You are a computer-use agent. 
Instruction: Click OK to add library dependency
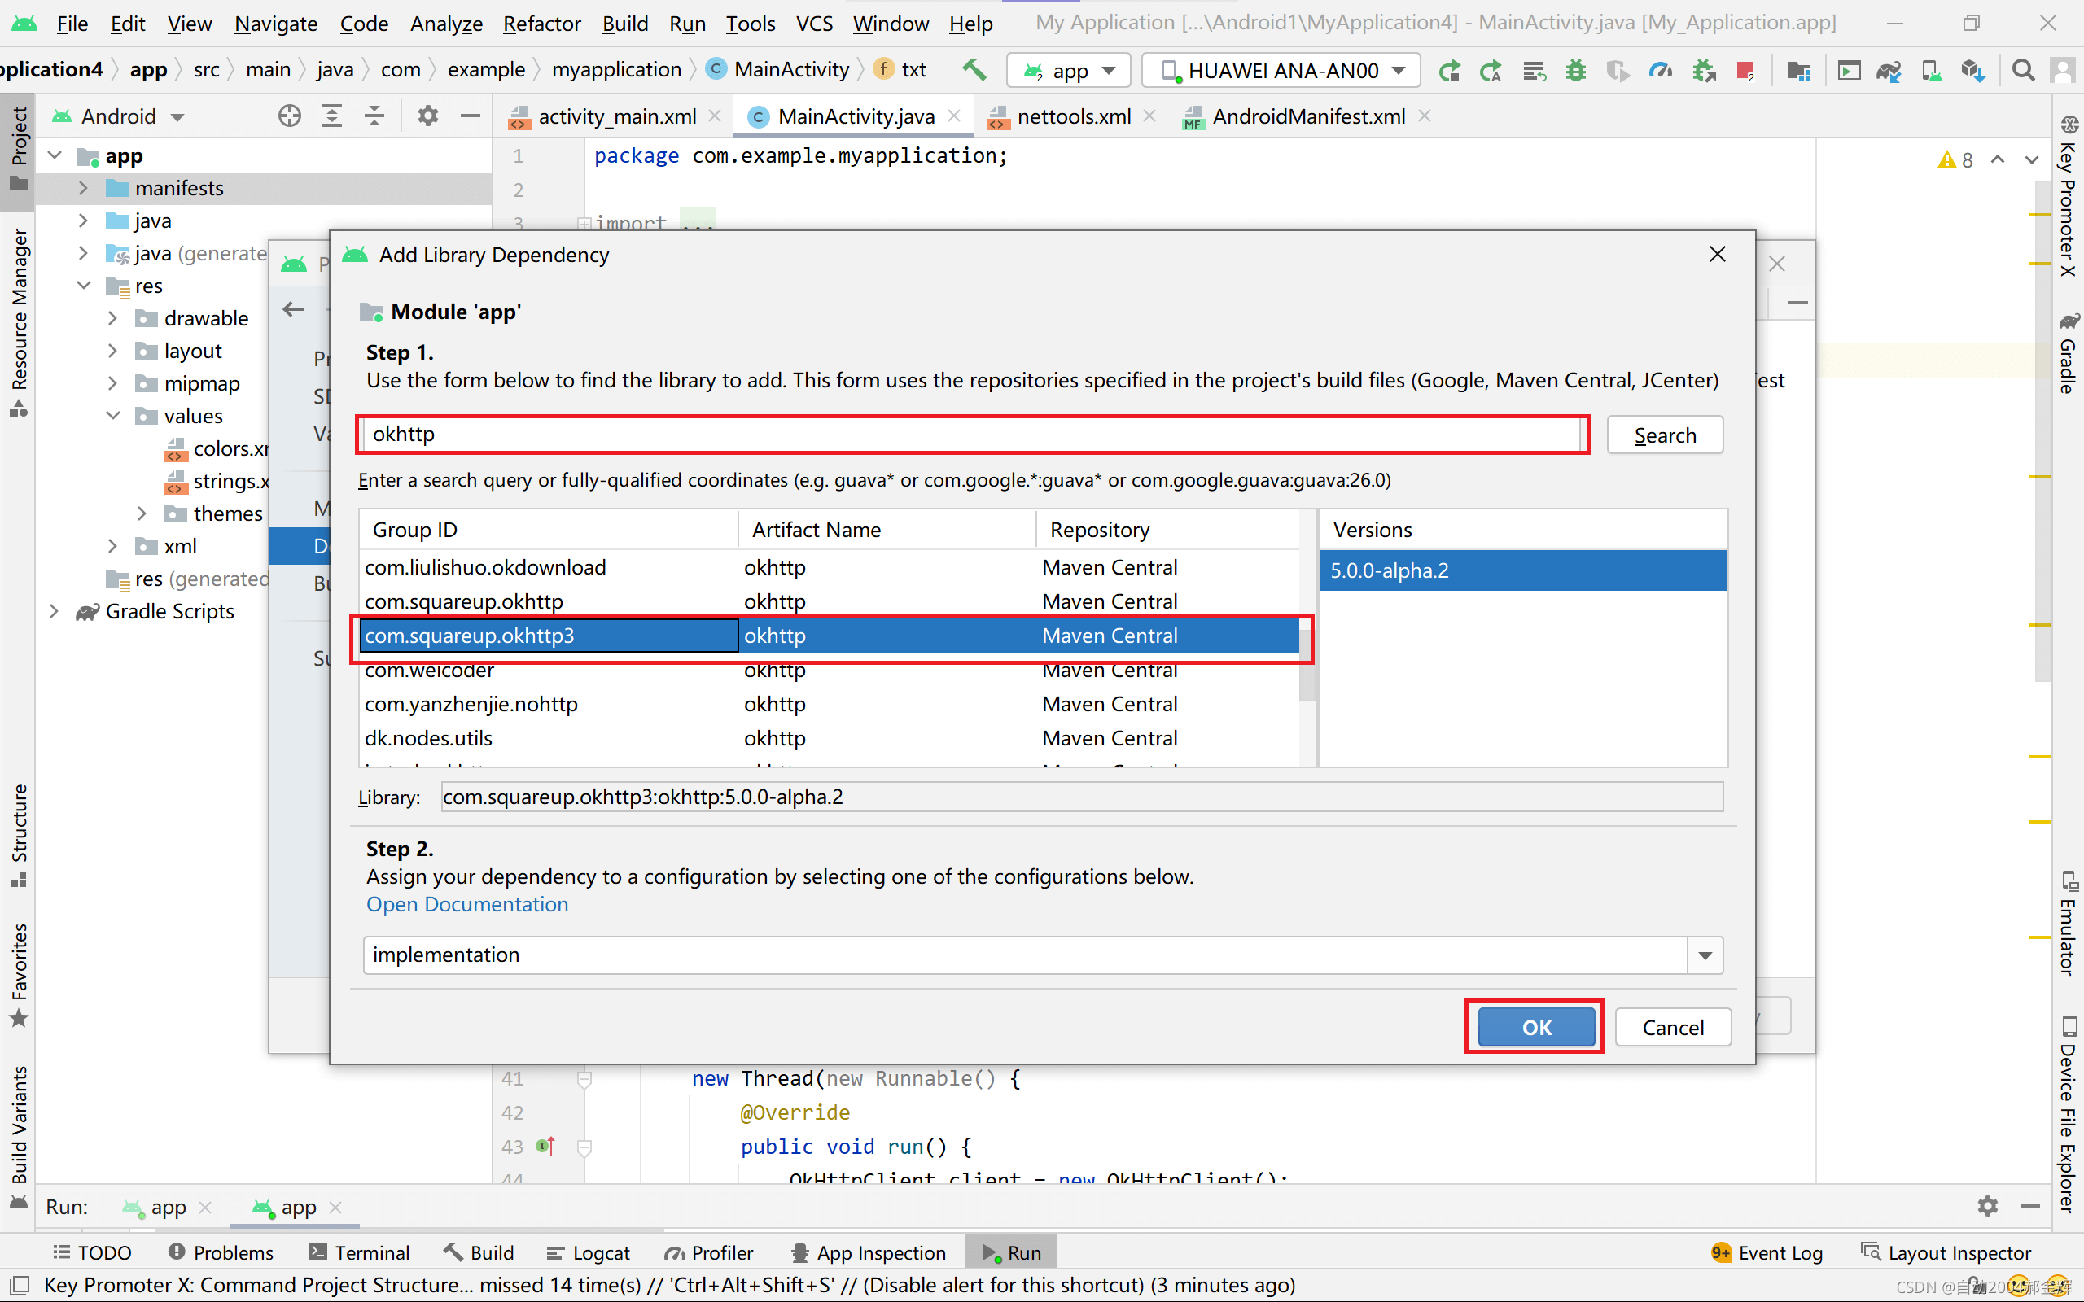pyautogui.click(x=1535, y=1026)
